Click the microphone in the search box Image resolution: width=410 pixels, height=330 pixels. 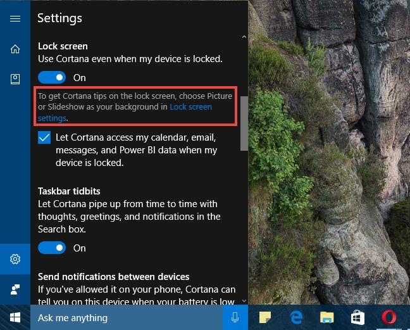235,317
